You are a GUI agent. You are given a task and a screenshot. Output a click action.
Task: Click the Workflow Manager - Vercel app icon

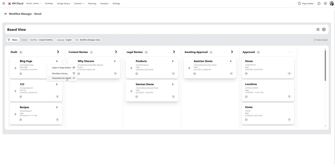click(5, 14)
